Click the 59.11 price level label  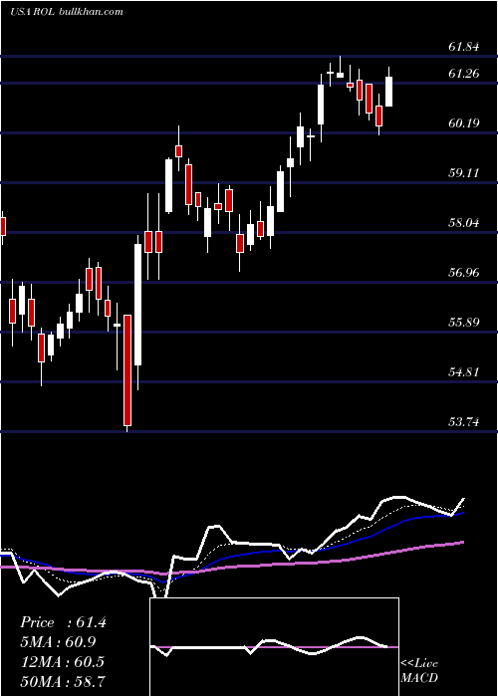(464, 173)
